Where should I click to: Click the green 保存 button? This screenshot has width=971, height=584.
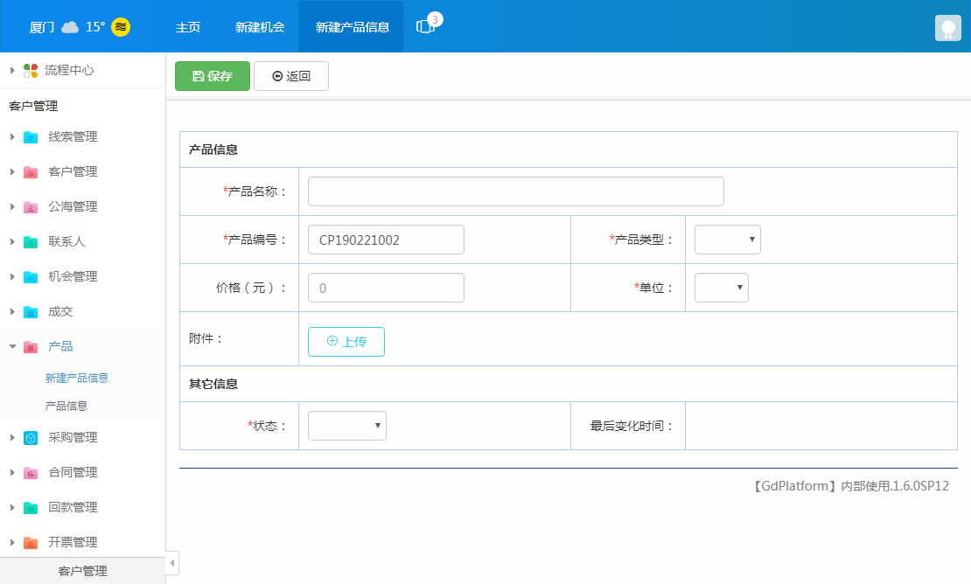213,76
